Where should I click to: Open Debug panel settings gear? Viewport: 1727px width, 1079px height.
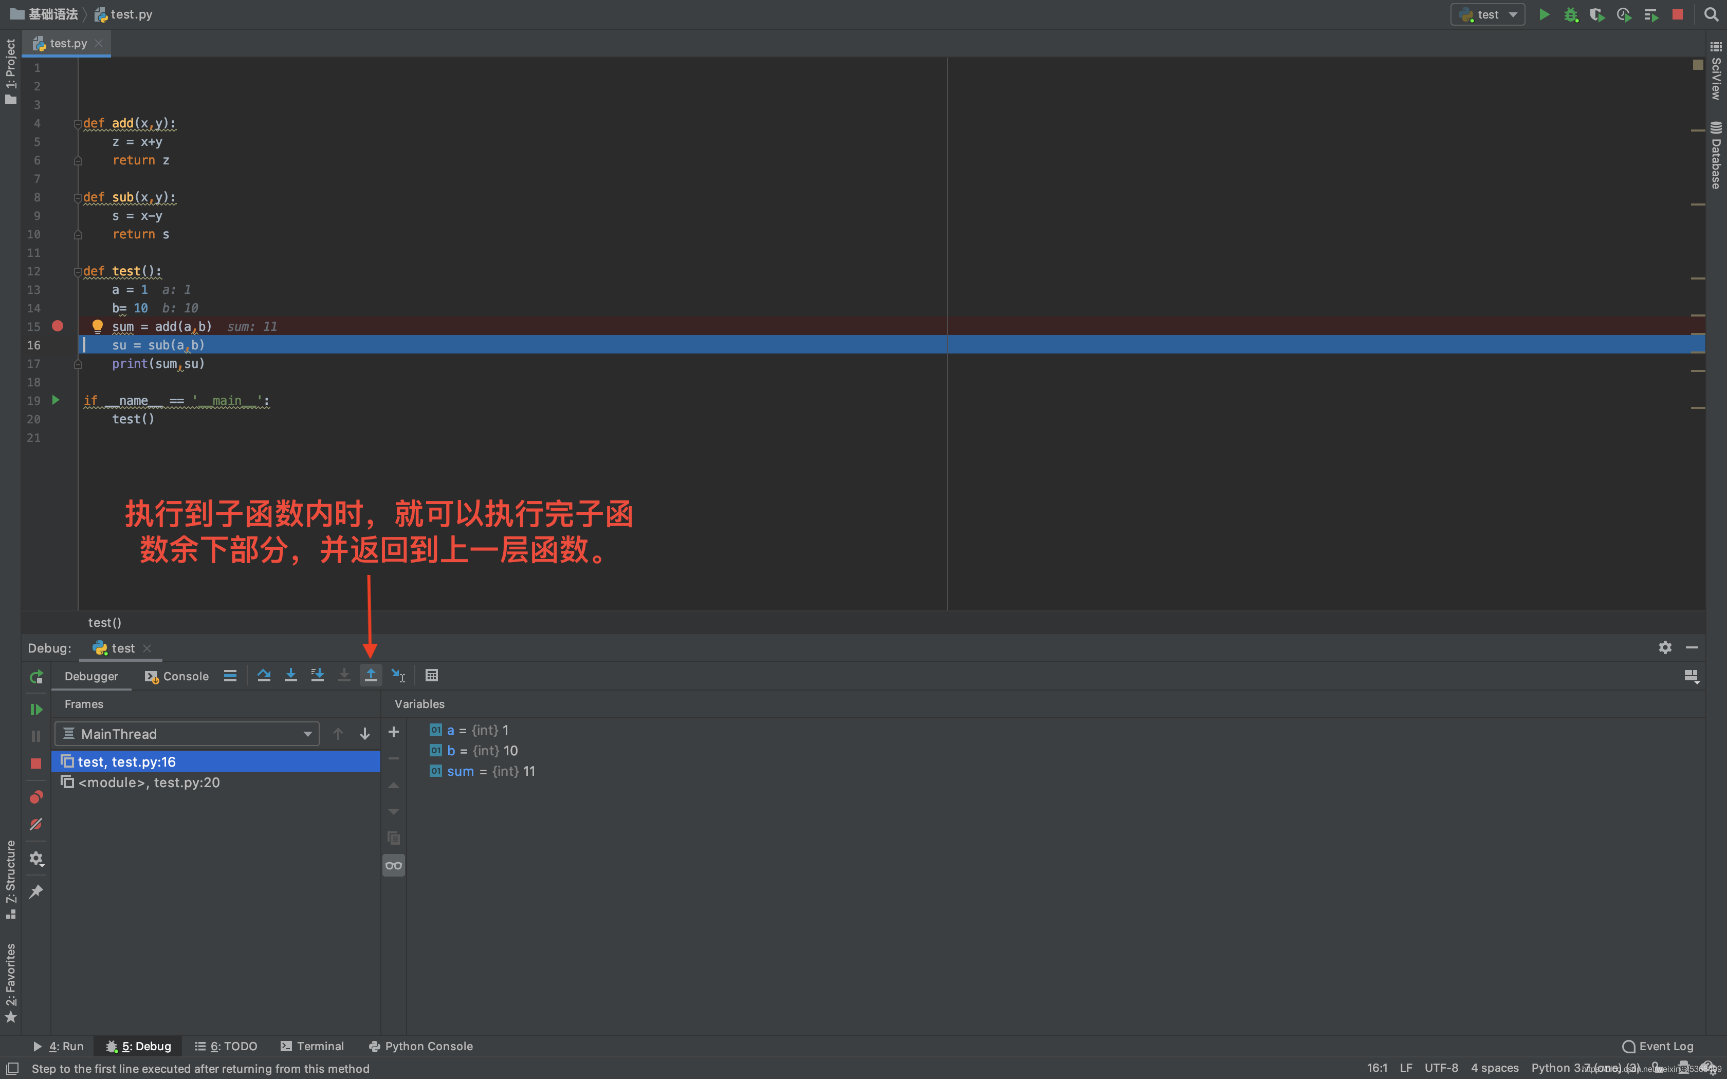1665,647
